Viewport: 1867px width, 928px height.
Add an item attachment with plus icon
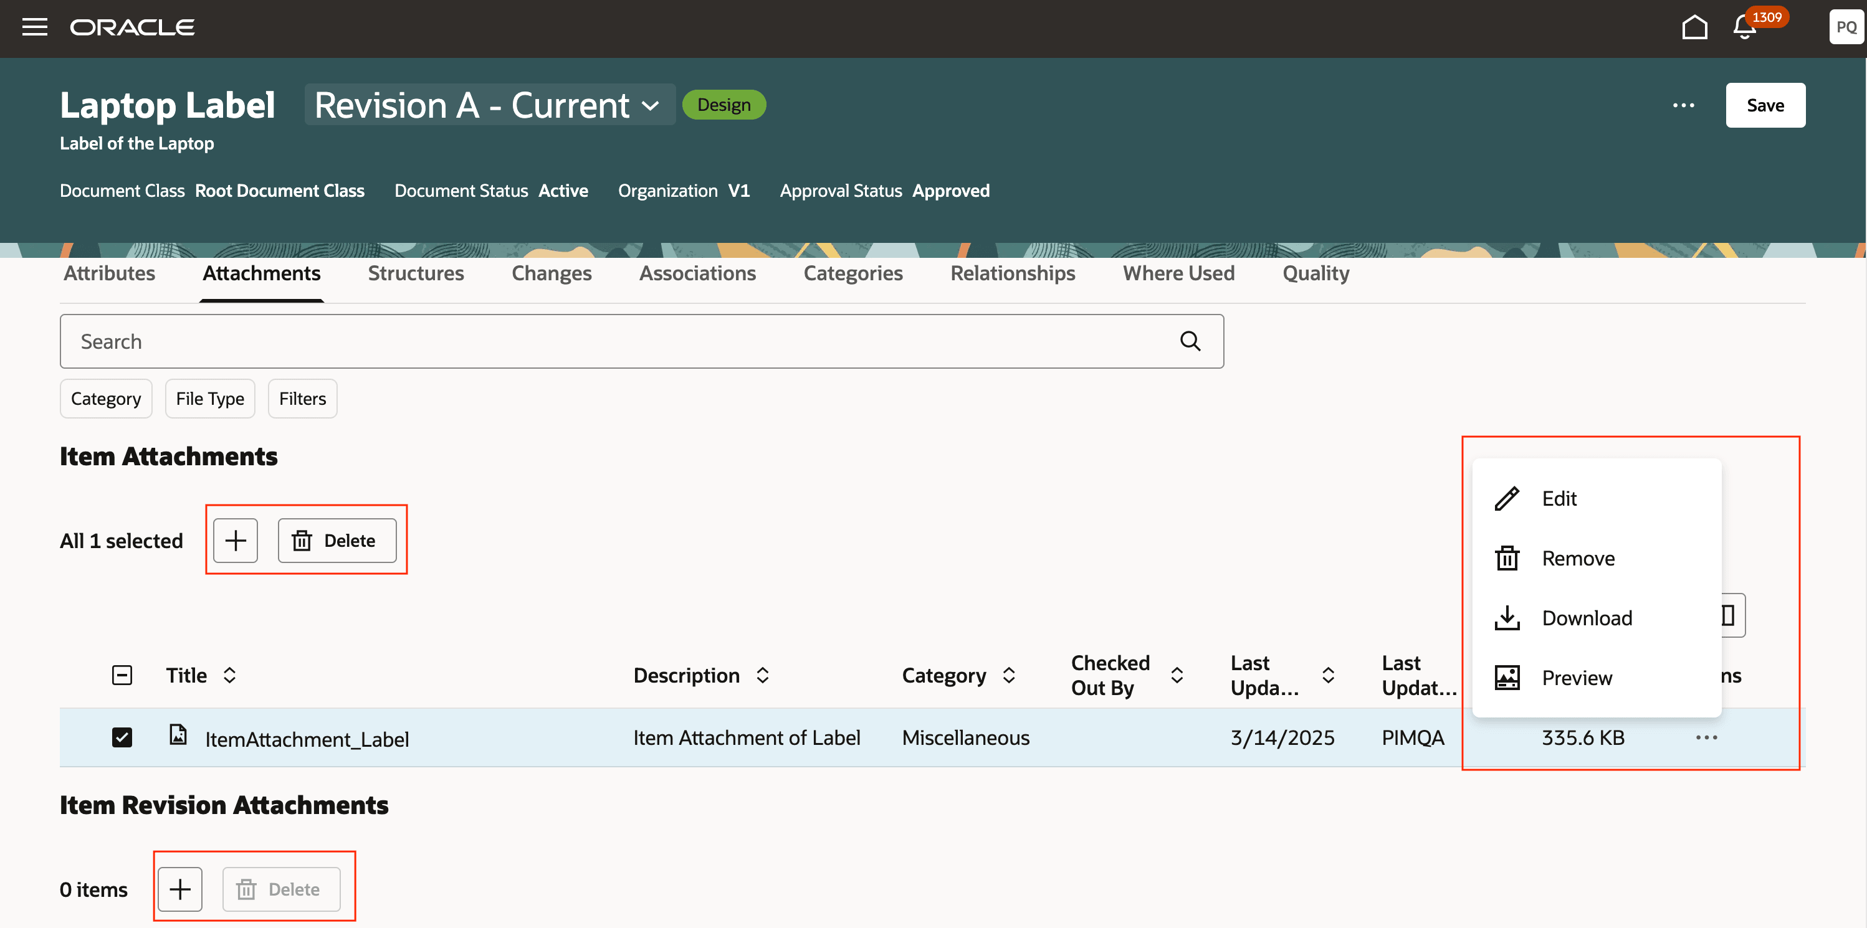coord(236,541)
